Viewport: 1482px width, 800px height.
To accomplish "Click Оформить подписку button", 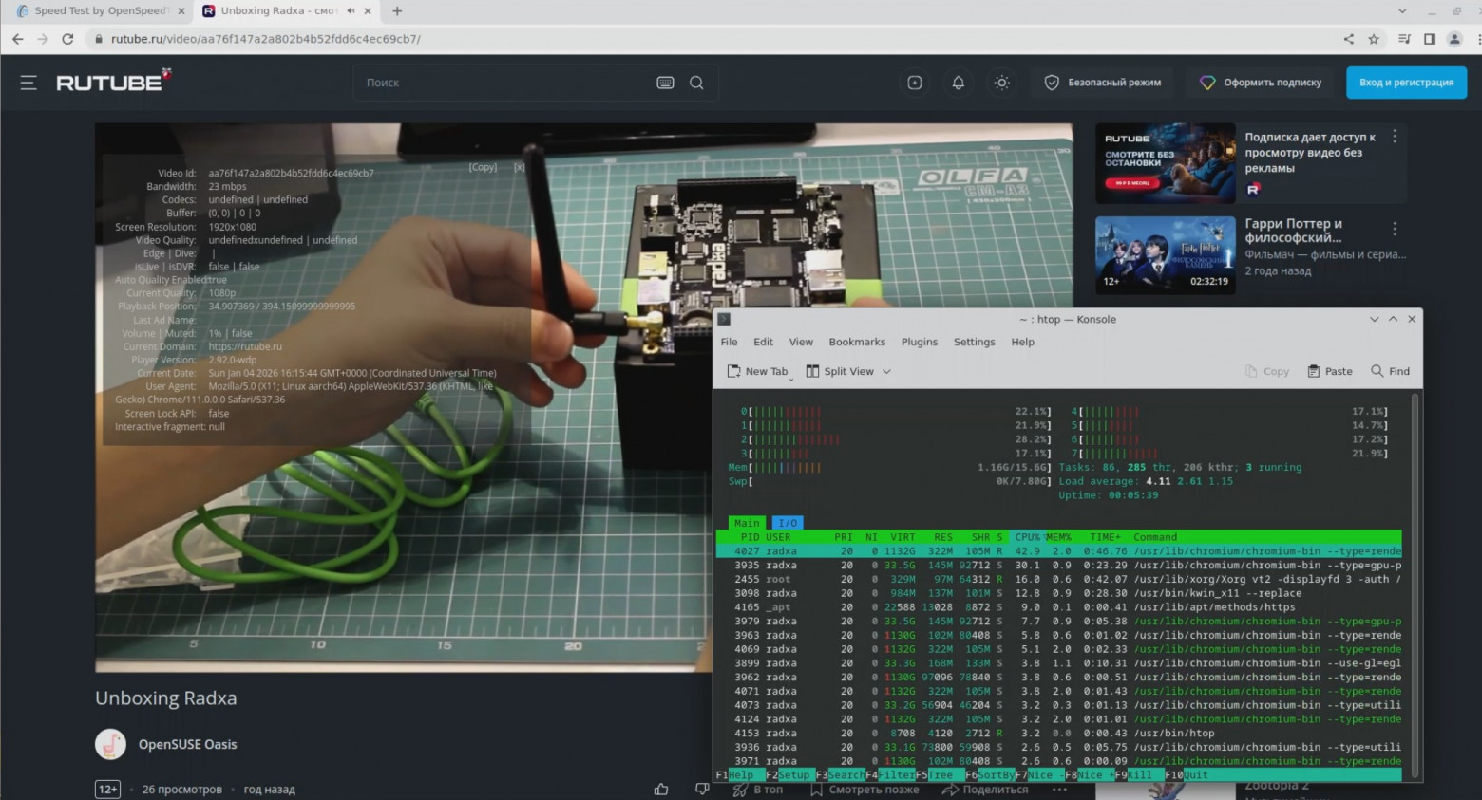I will coord(1261,83).
